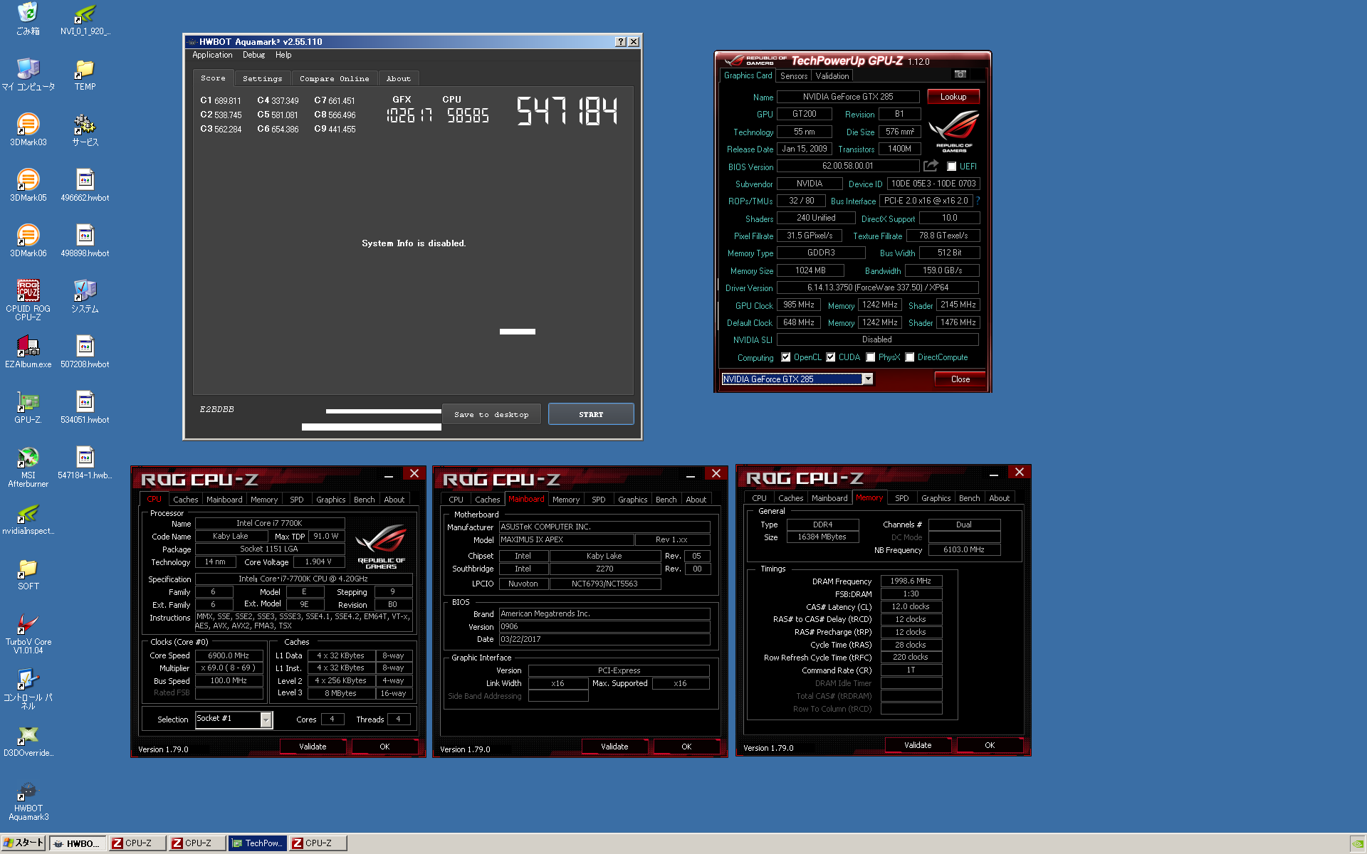Switch to TechPow... taskbar button
1367x854 pixels.
tap(257, 843)
